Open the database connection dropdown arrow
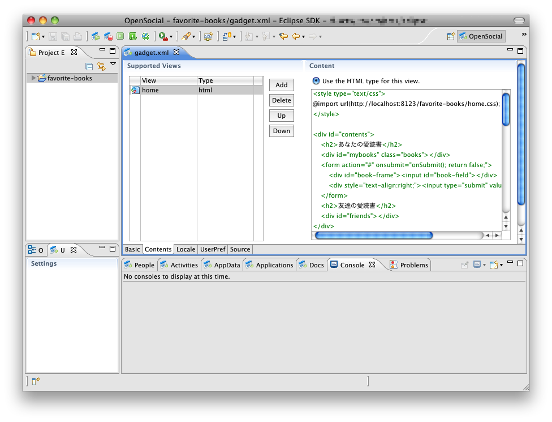 [x=235, y=37]
